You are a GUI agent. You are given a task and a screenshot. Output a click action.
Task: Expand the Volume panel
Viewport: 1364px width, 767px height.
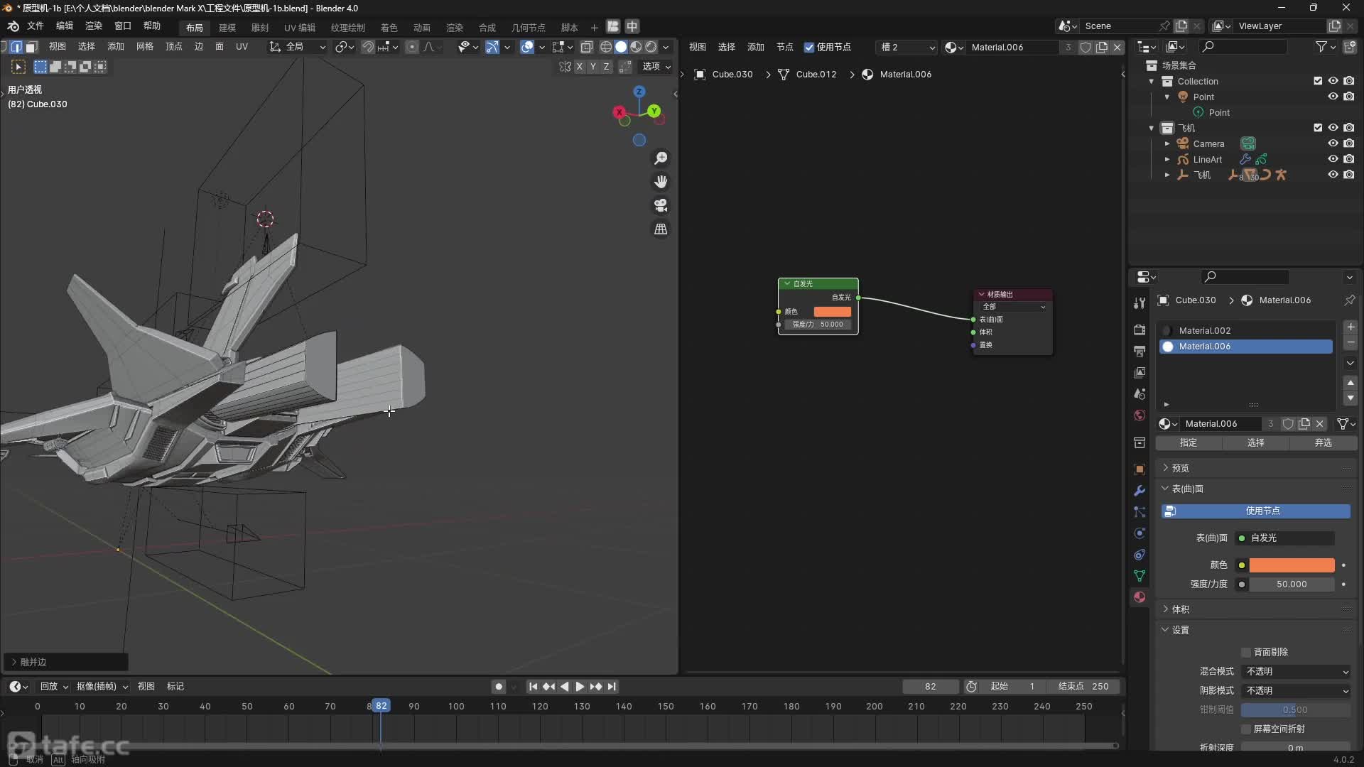click(x=1180, y=609)
